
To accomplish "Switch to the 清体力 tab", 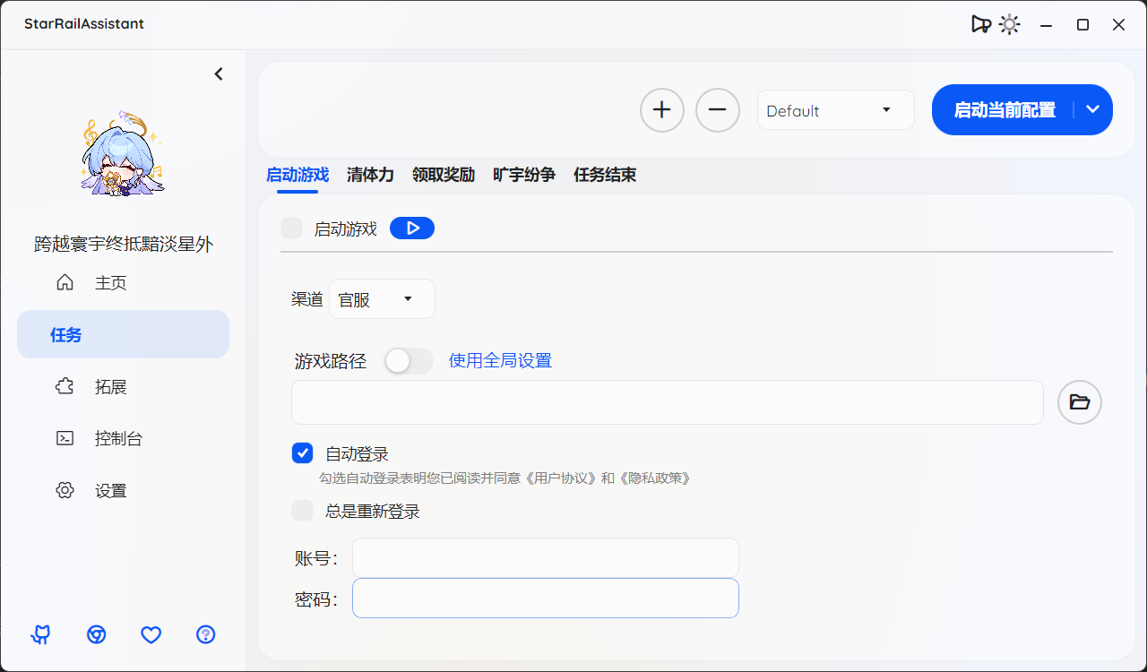I will 370,175.
